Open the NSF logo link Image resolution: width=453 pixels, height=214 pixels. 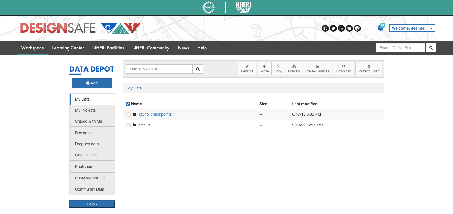tap(209, 7)
